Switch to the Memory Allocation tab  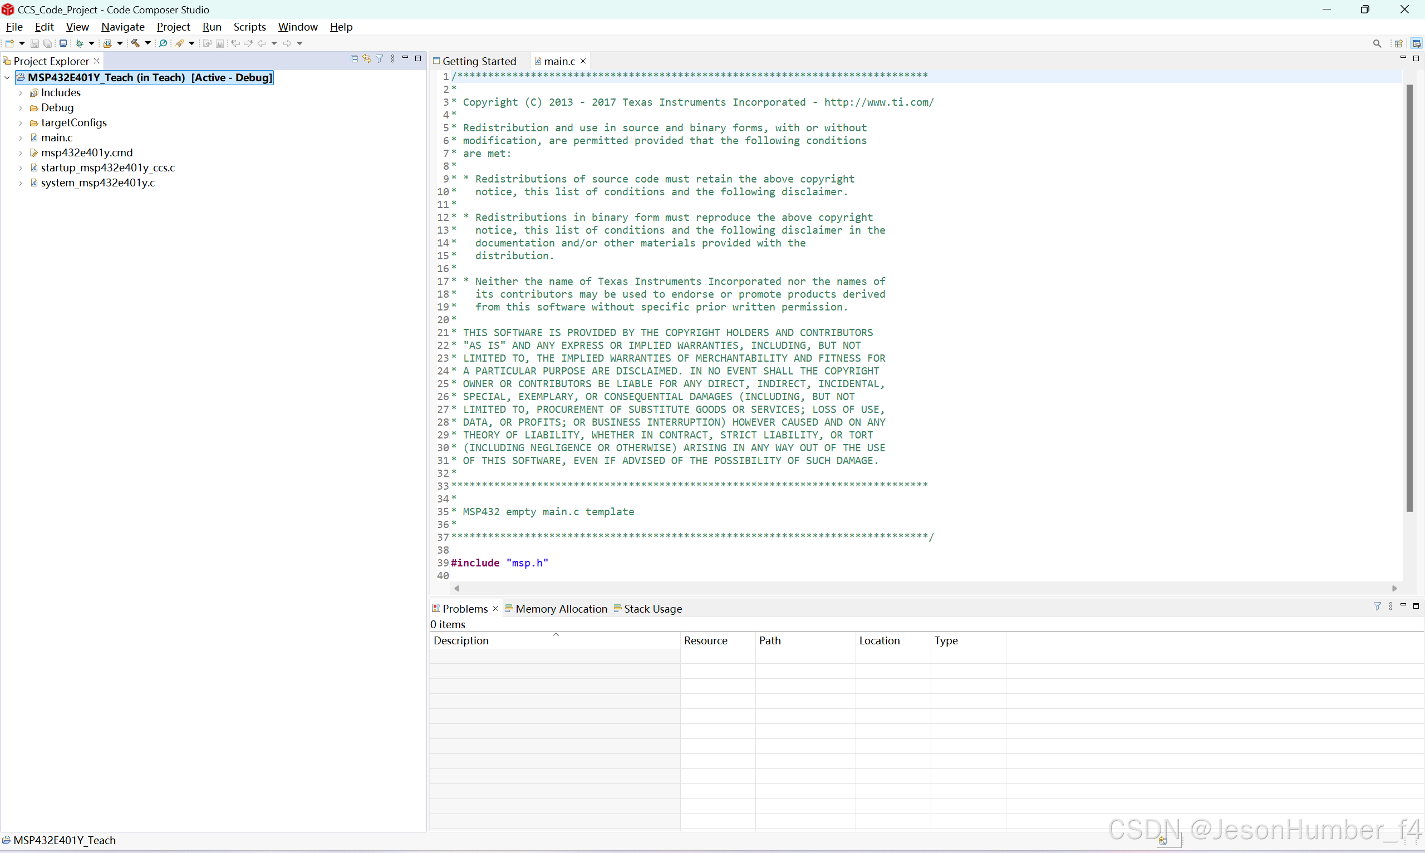561,609
